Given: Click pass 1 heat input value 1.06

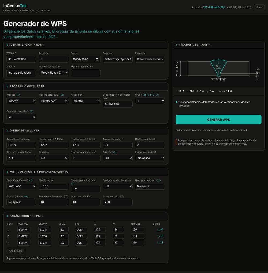Looking at the screenshot, I should click(x=160, y=229).
